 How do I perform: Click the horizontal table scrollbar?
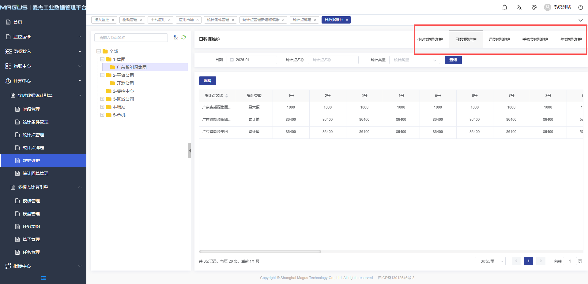pos(260,252)
